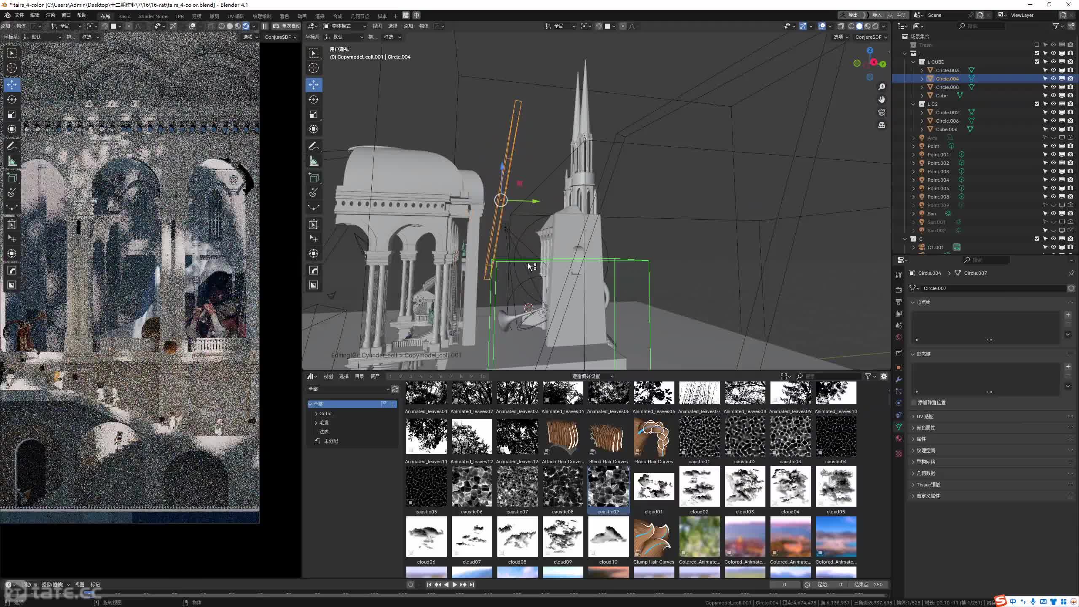The image size is (1079, 607).
Task: Switch to the Shader Node workspace tab
Action: 153,16
